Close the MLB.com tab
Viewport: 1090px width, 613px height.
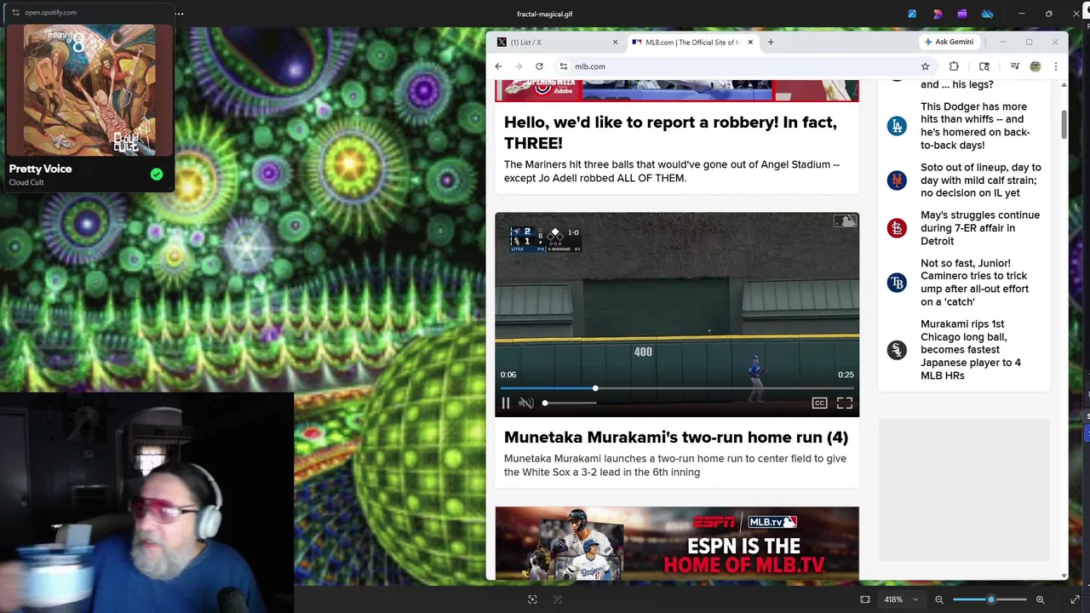click(x=750, y=42)
